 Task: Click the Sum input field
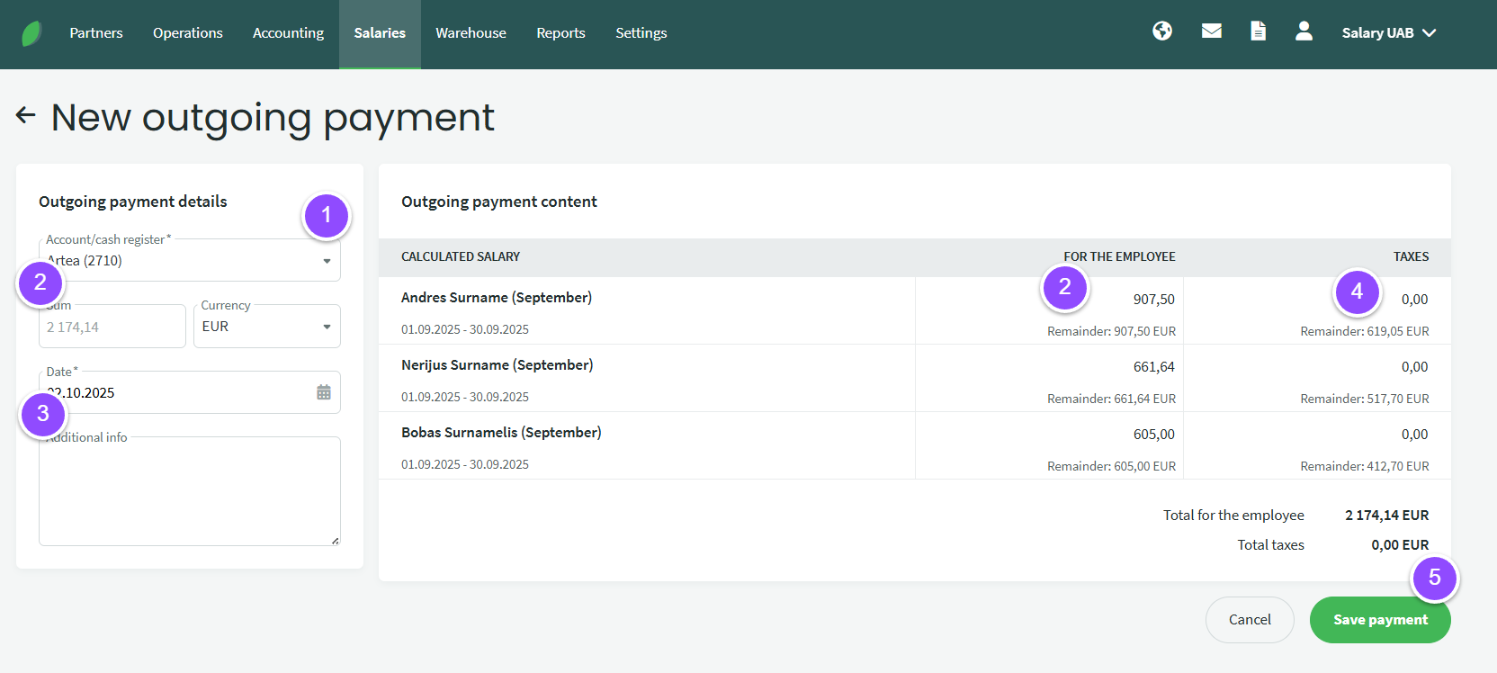[112, 328]
